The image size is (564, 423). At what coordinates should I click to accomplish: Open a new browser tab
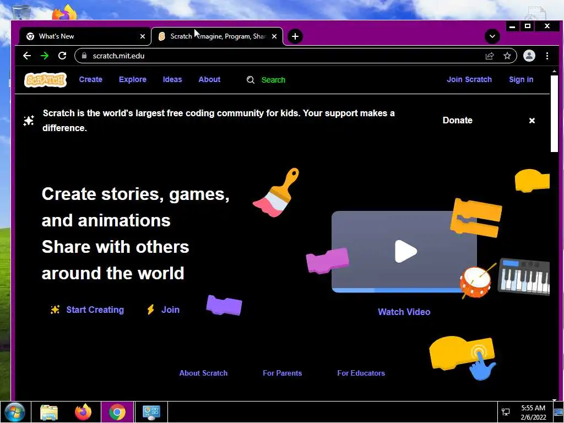[x=295, y=36]
